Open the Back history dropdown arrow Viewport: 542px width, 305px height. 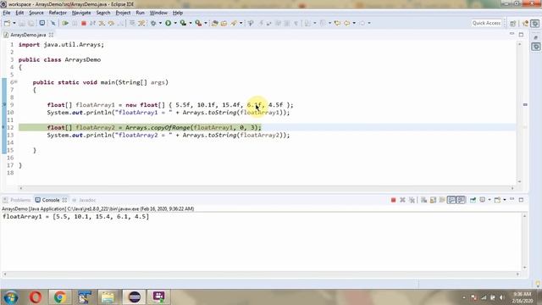tap(354, 23)
